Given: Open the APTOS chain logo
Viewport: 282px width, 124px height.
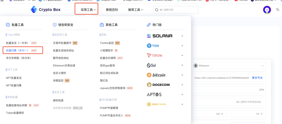Looking at the screenshot, I should (154, 95).
